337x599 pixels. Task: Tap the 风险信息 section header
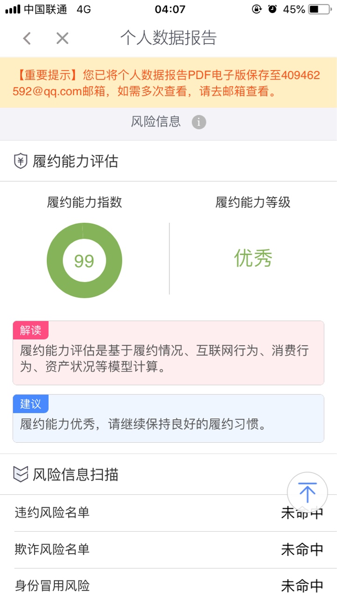tap(155, 122)
